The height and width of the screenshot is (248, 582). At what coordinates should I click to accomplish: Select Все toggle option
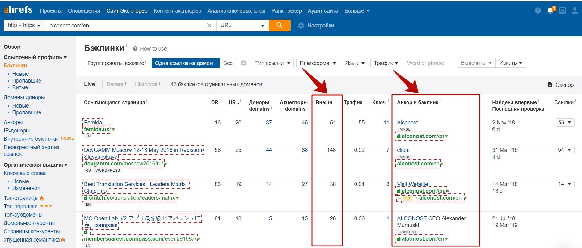(x=228, y=63)
